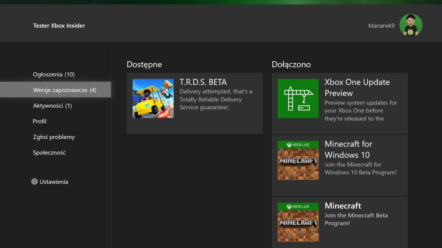Click Windows 10 Beta Program description
This screenshot has height=248, width=442.
tap(361, 168)
